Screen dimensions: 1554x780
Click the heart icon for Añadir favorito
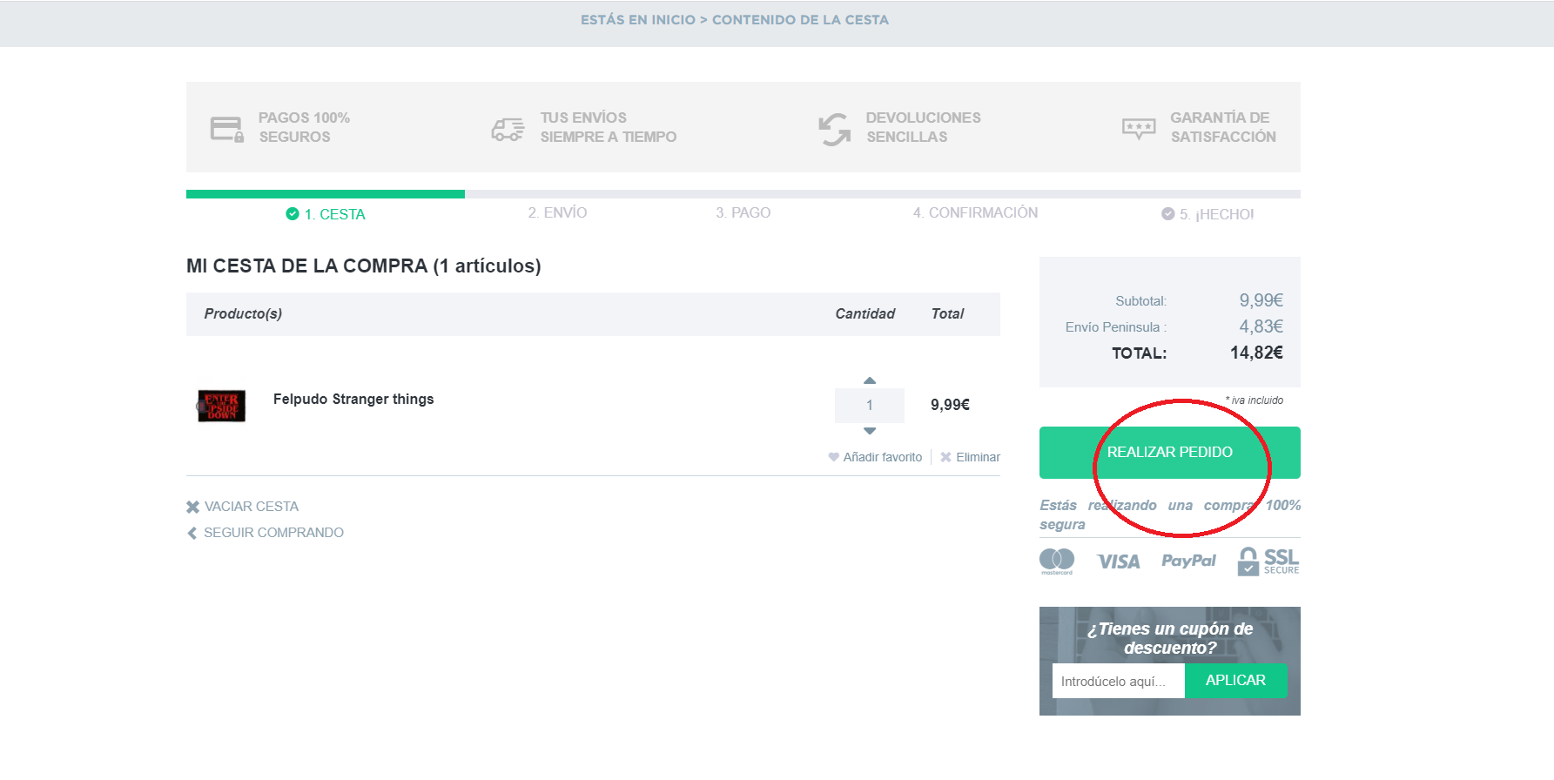coord(833,457)
